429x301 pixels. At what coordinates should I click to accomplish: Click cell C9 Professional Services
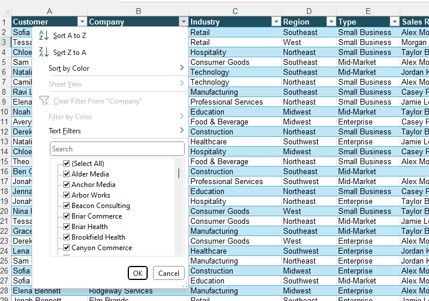(235, 102)
